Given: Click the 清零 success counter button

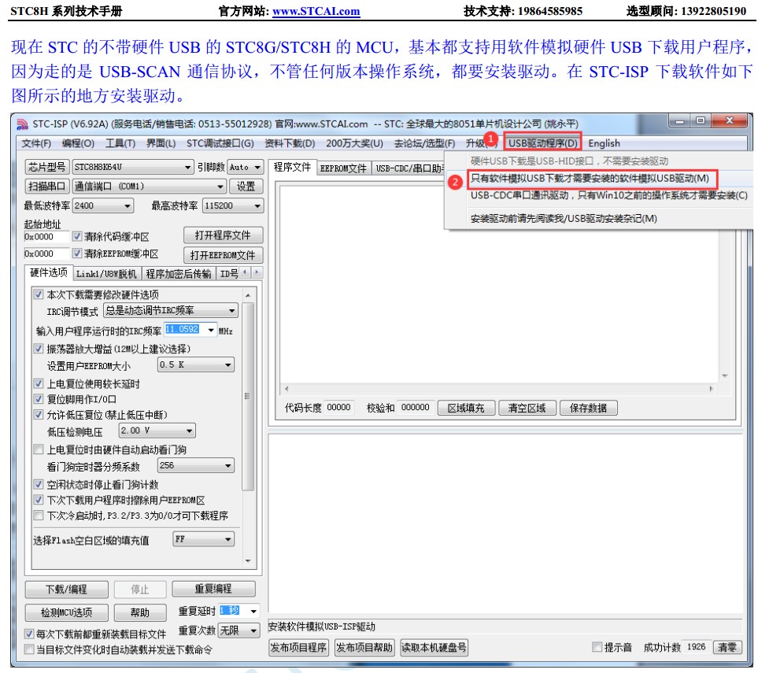Looking at the screenshot, I should tap(727, 647).
